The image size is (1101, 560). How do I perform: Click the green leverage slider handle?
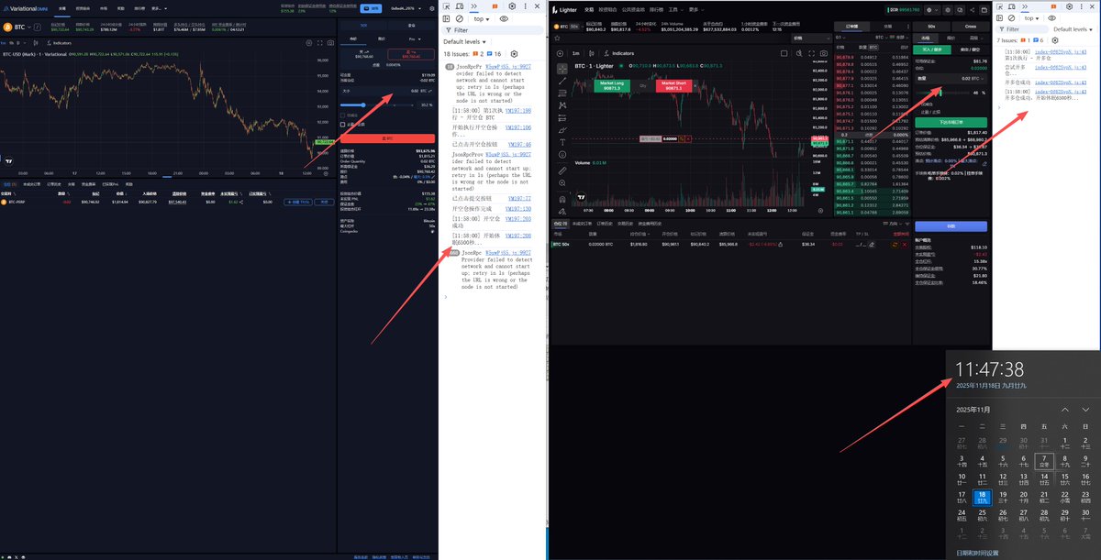click(940, 93)
